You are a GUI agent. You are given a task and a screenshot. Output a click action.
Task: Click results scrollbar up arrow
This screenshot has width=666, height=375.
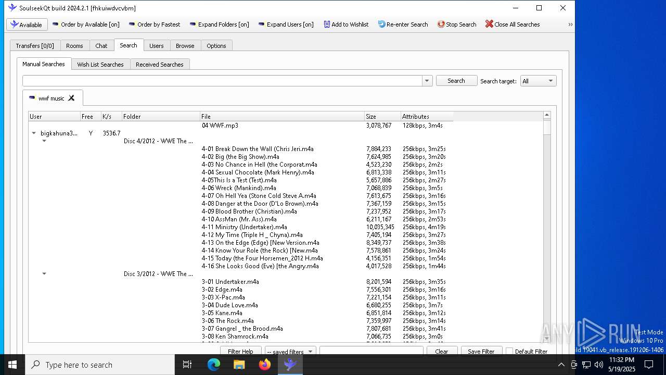546,115
